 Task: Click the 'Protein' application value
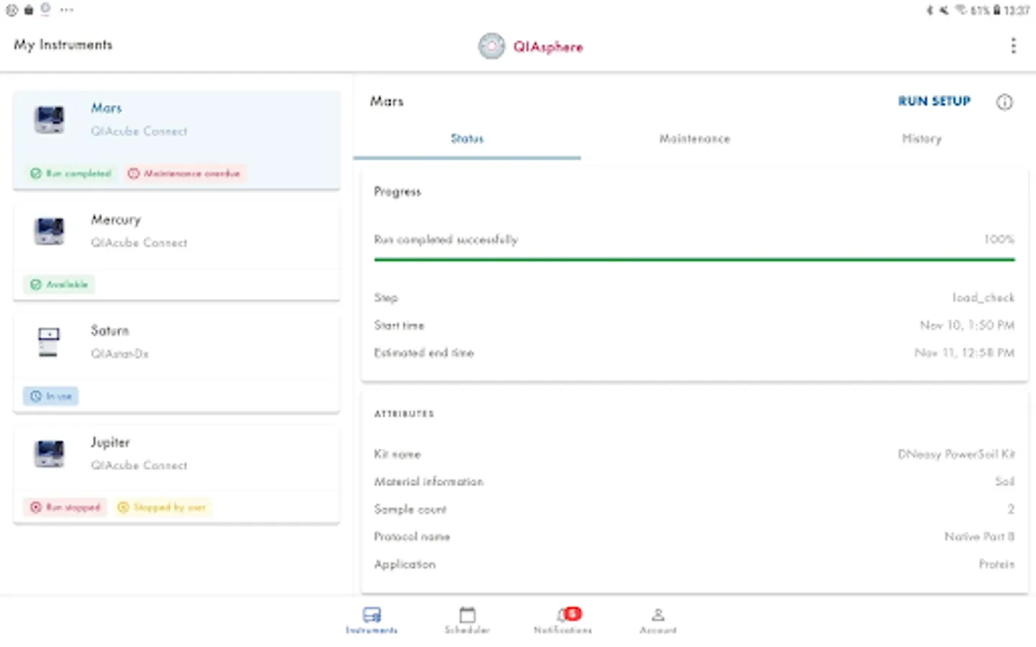pos(996,564)
